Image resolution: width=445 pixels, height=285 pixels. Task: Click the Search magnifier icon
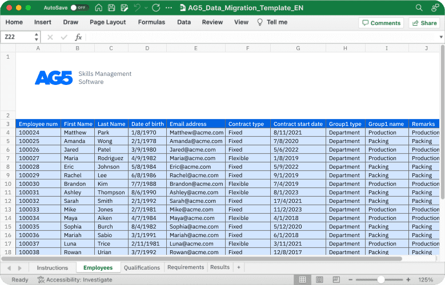pyautogui.click(x=419, y=7)
